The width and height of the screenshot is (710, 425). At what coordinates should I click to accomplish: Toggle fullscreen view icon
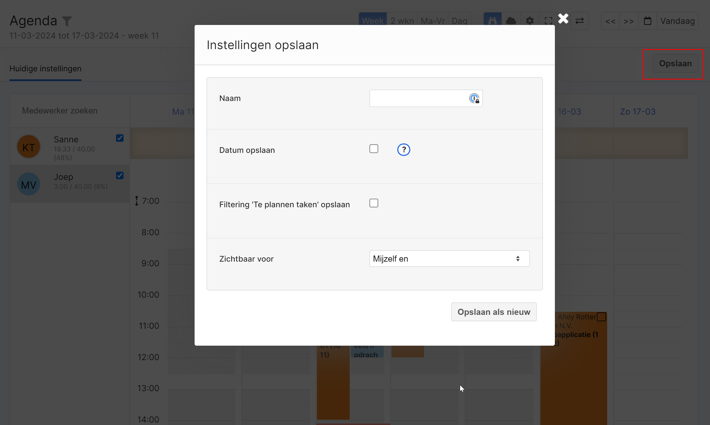pyautogui.click(x=548, y=21)
